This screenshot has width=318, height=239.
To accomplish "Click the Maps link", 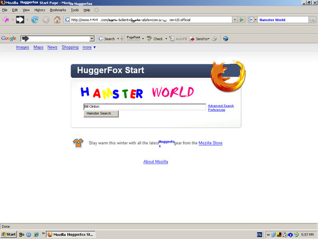I will coord(38,47).
